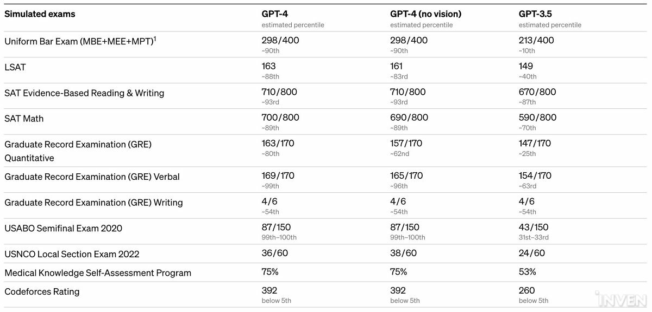The image size is (652, 312).
Task: Select the Uniform Bar Exam row label
Action: pos(78,41)
